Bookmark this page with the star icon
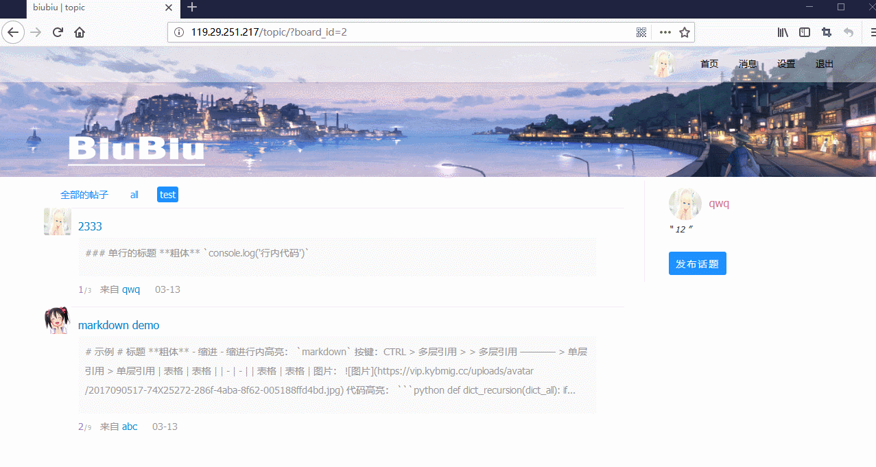876x467 pixels. 684,32
